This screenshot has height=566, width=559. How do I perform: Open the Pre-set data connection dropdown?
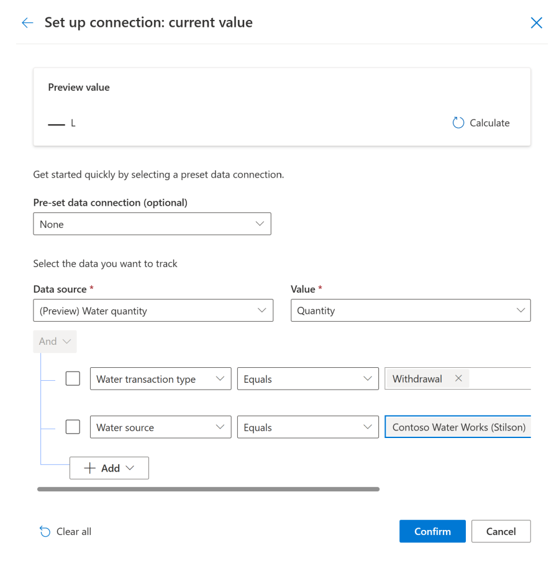tap(260, 224)
